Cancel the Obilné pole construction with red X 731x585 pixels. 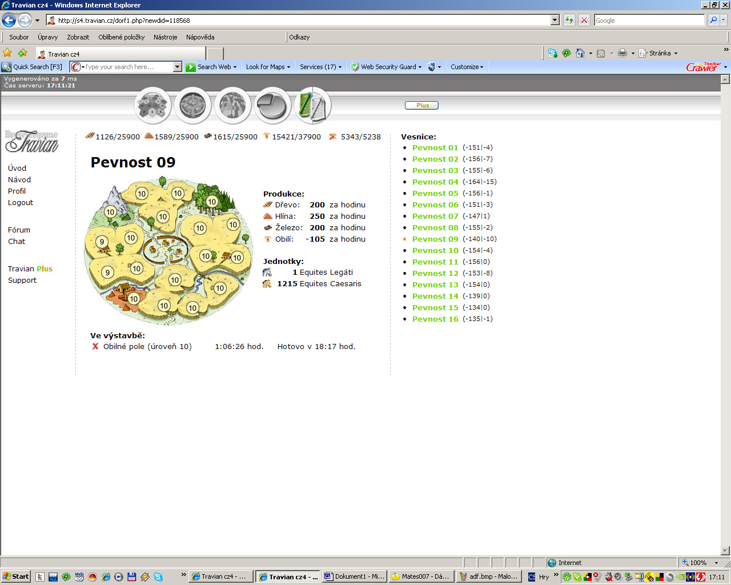click(x=95, y=346)
